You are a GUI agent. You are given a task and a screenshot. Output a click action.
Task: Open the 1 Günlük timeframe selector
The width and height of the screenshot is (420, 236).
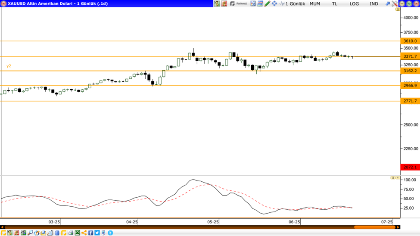[295, 3]
